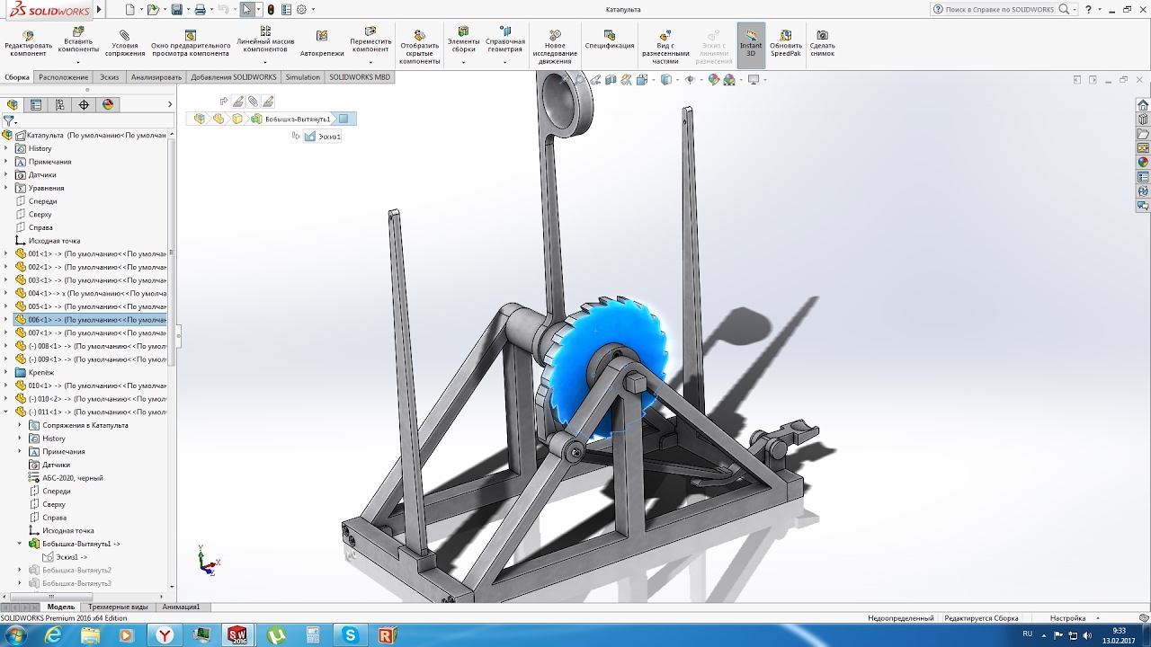Select Исходная точка under Катапульта root

coord(48,241)
